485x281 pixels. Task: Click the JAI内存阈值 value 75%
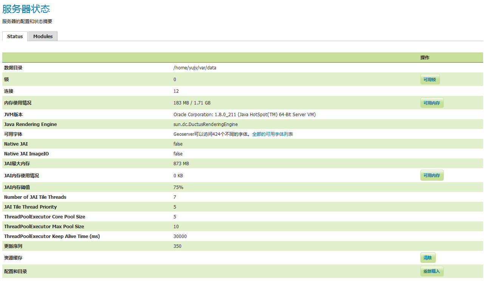coord(178,187)
